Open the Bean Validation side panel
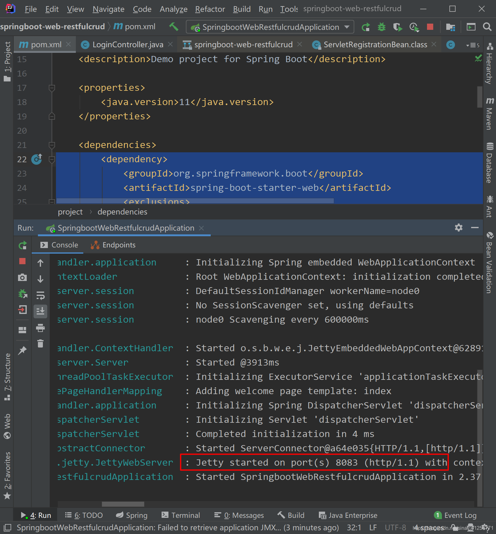This screenshot has height=534, width=496. (x=490, y=263)
